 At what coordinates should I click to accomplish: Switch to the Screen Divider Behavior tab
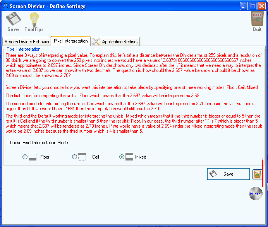click(27, 41)
